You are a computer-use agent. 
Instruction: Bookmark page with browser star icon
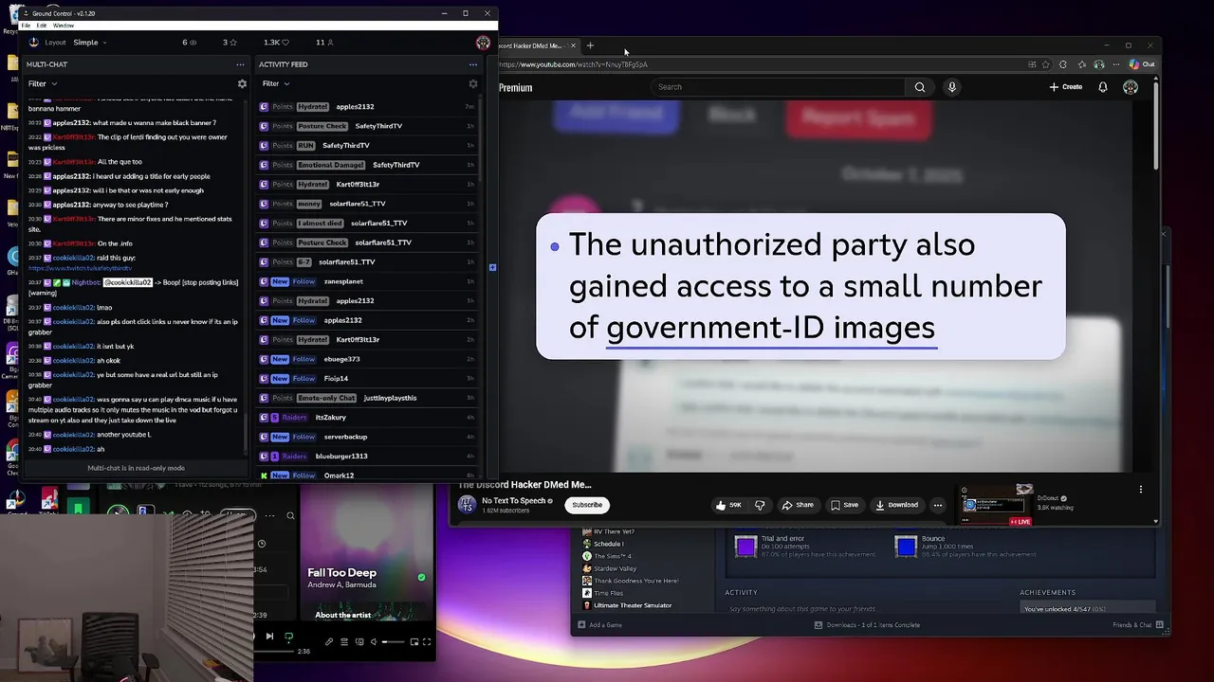point(1045,64)
